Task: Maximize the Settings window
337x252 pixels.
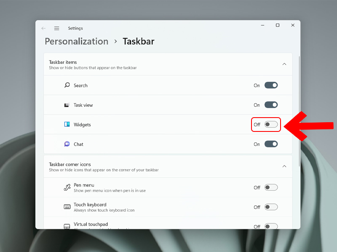Action: click(x=278, y=25)
